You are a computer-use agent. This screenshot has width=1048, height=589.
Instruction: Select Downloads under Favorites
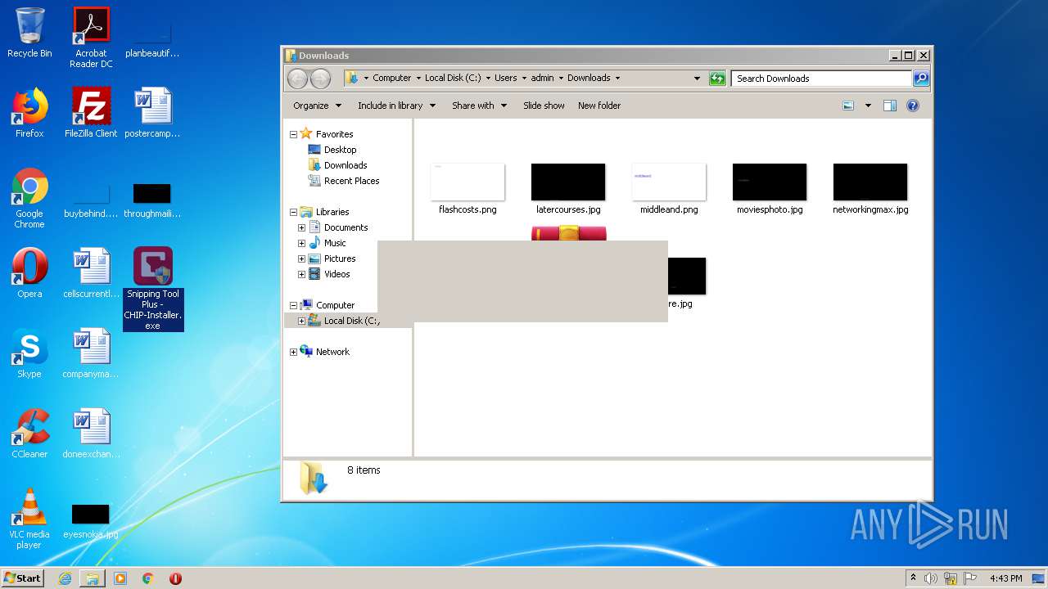coord(337,165)
